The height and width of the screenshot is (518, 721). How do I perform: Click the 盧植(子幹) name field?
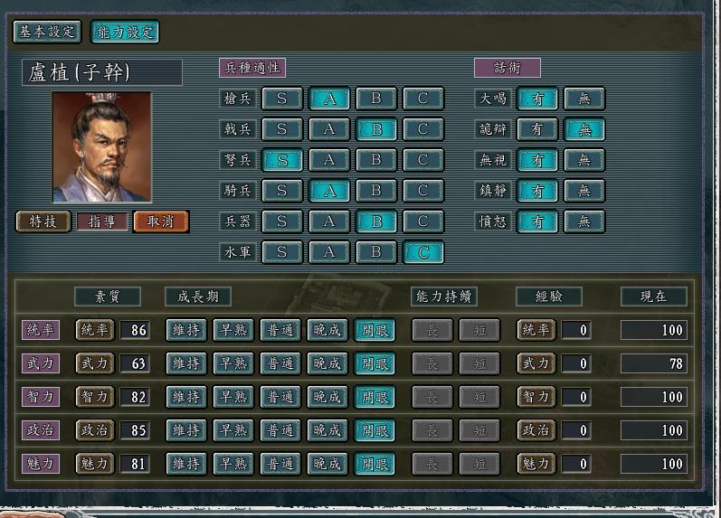(x=102, y=72)
